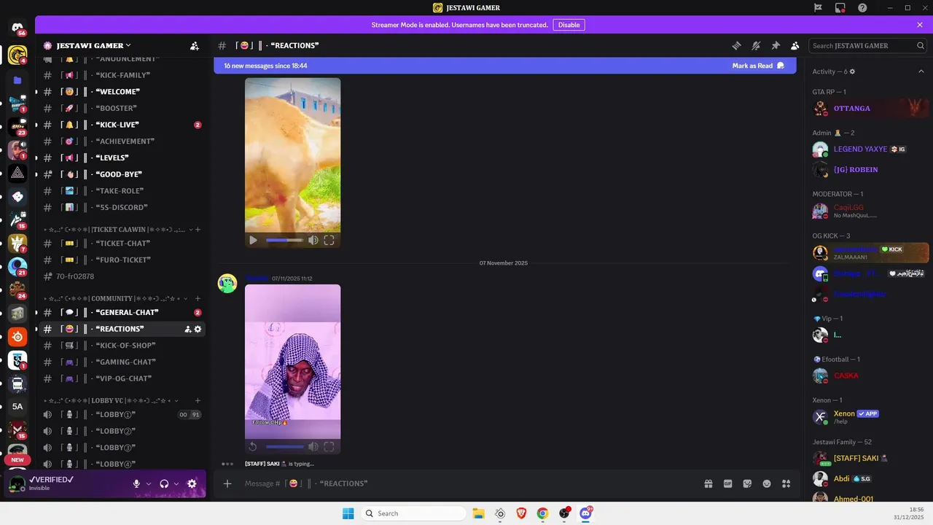The height and width of the screenshot is (525, 933).
Task: Add channel to TICKET CAAWIN category
Action: 198,229
